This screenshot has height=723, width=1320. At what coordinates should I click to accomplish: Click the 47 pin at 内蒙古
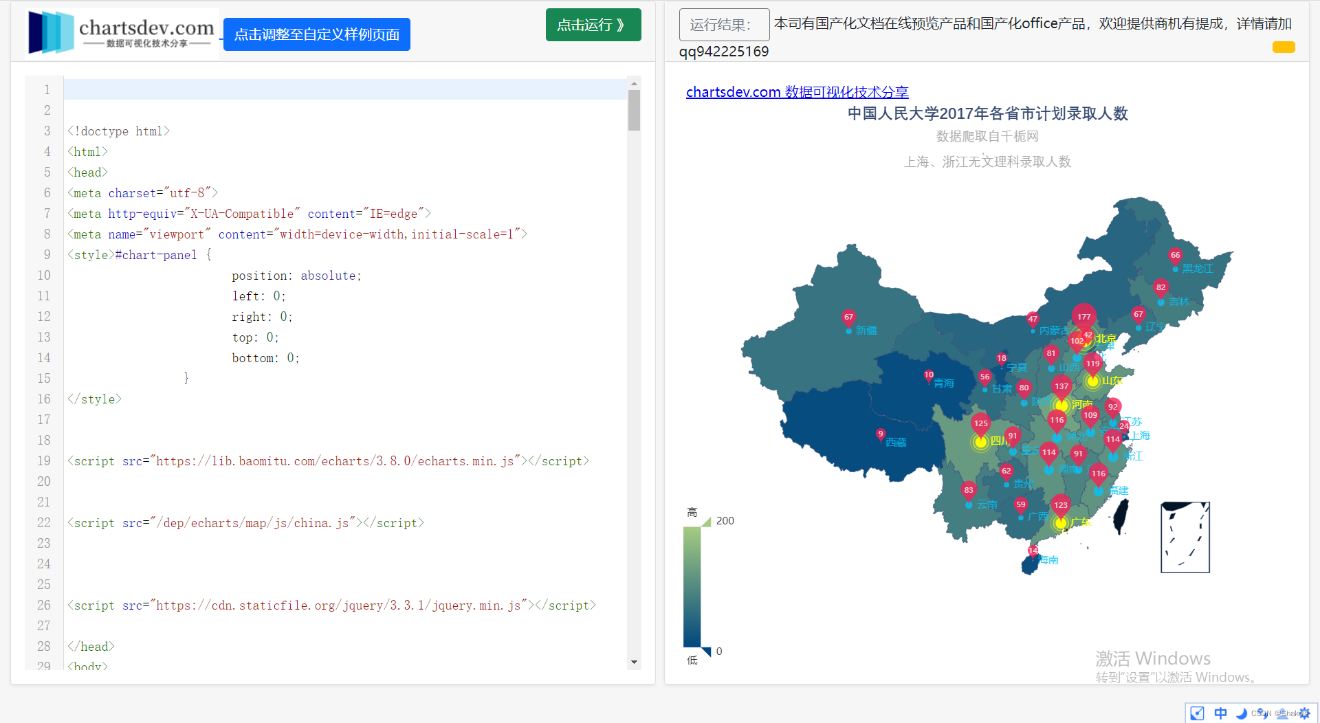1033,320
